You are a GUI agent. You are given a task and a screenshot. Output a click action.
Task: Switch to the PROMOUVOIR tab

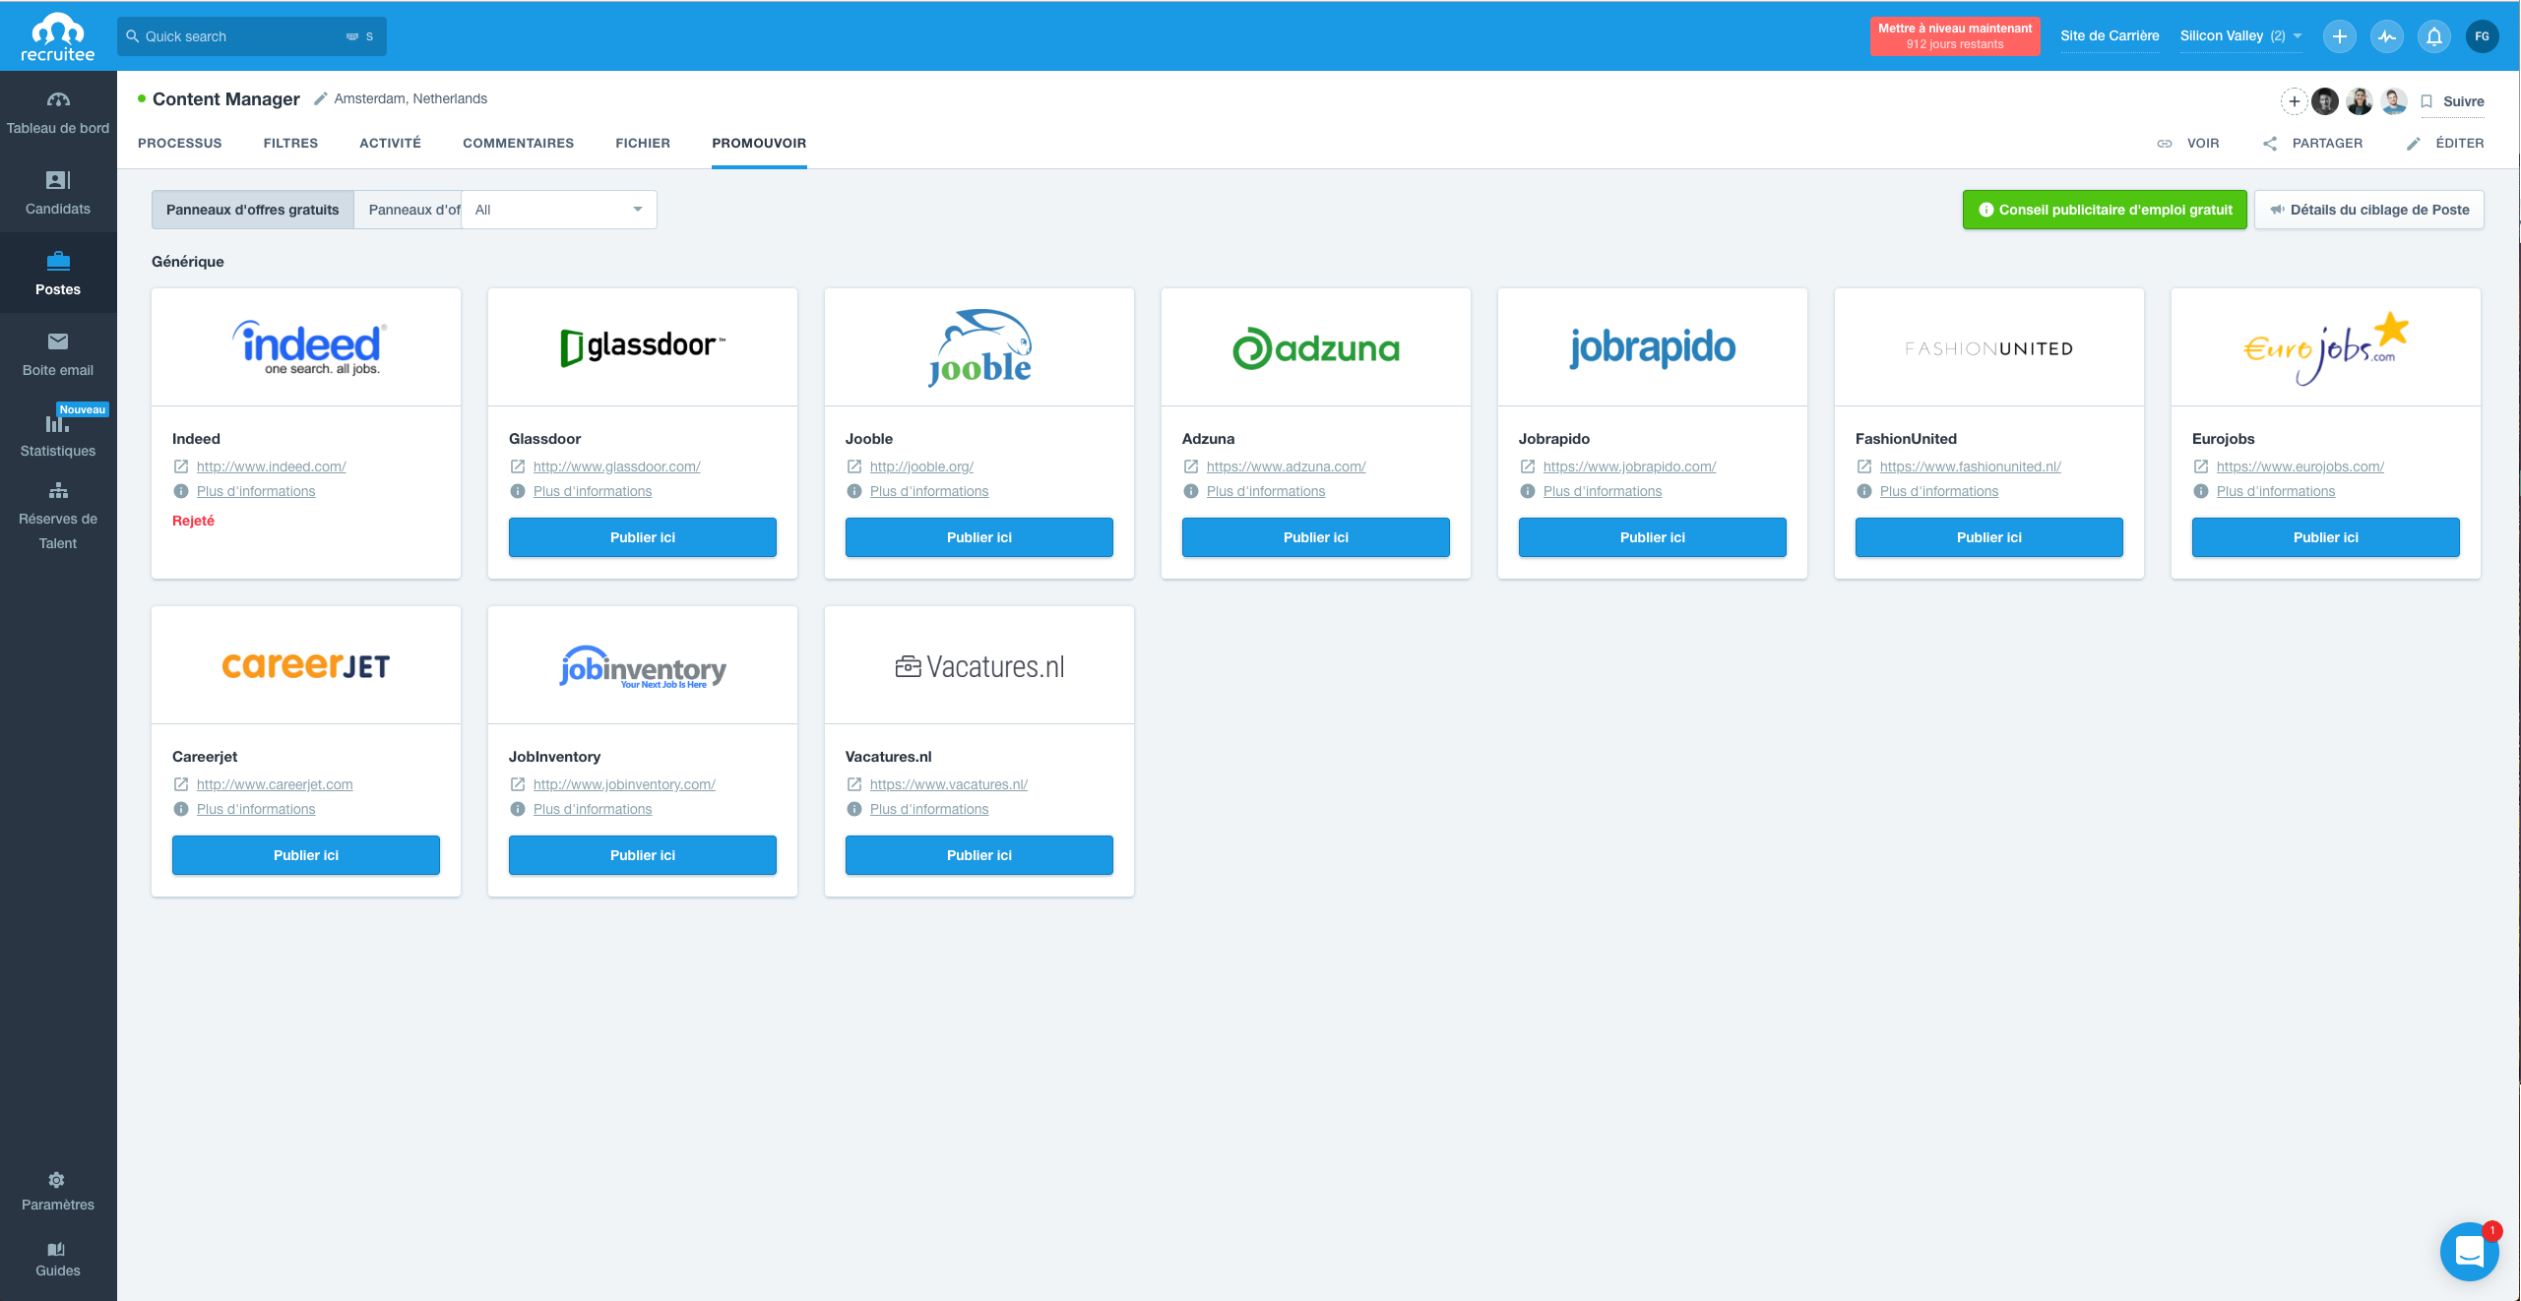pyautogui.click(x=758, y=143)
